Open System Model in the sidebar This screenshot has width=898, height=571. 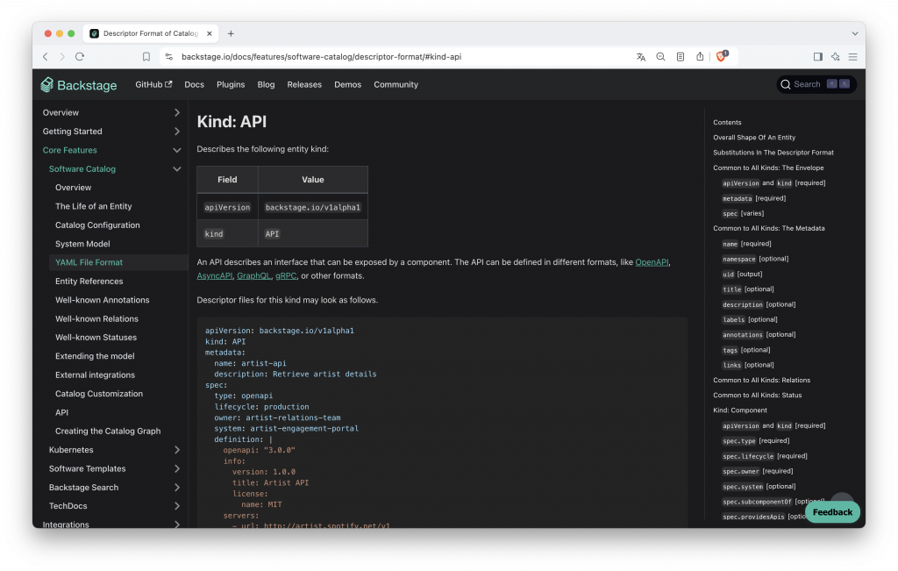point(82,244)
